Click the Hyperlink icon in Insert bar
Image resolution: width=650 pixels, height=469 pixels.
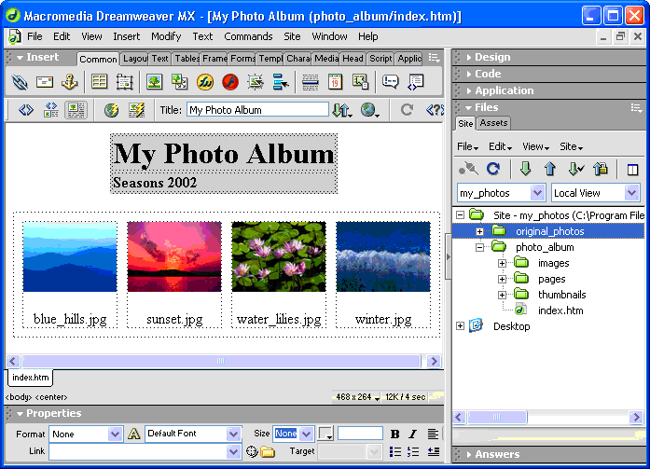(x=20, y=82)
